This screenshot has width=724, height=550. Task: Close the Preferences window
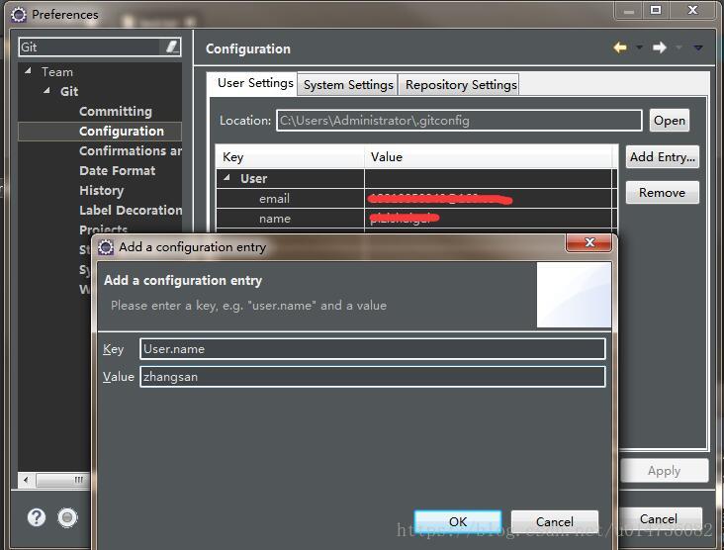(692, 10)
